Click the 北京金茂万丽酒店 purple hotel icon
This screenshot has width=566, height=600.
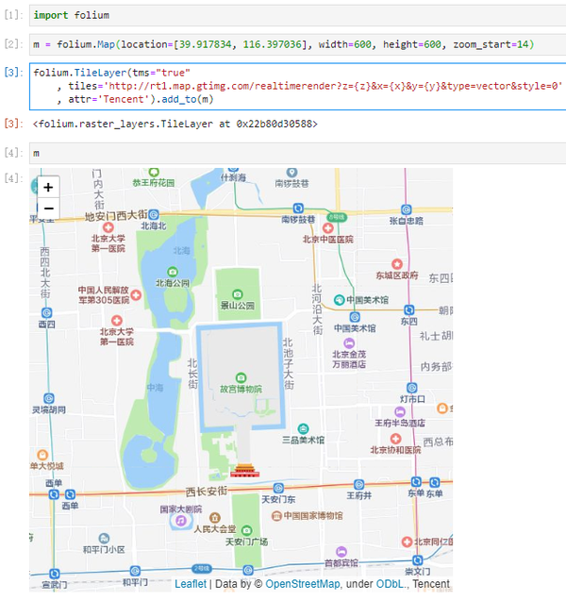click(x=349, y=342)
